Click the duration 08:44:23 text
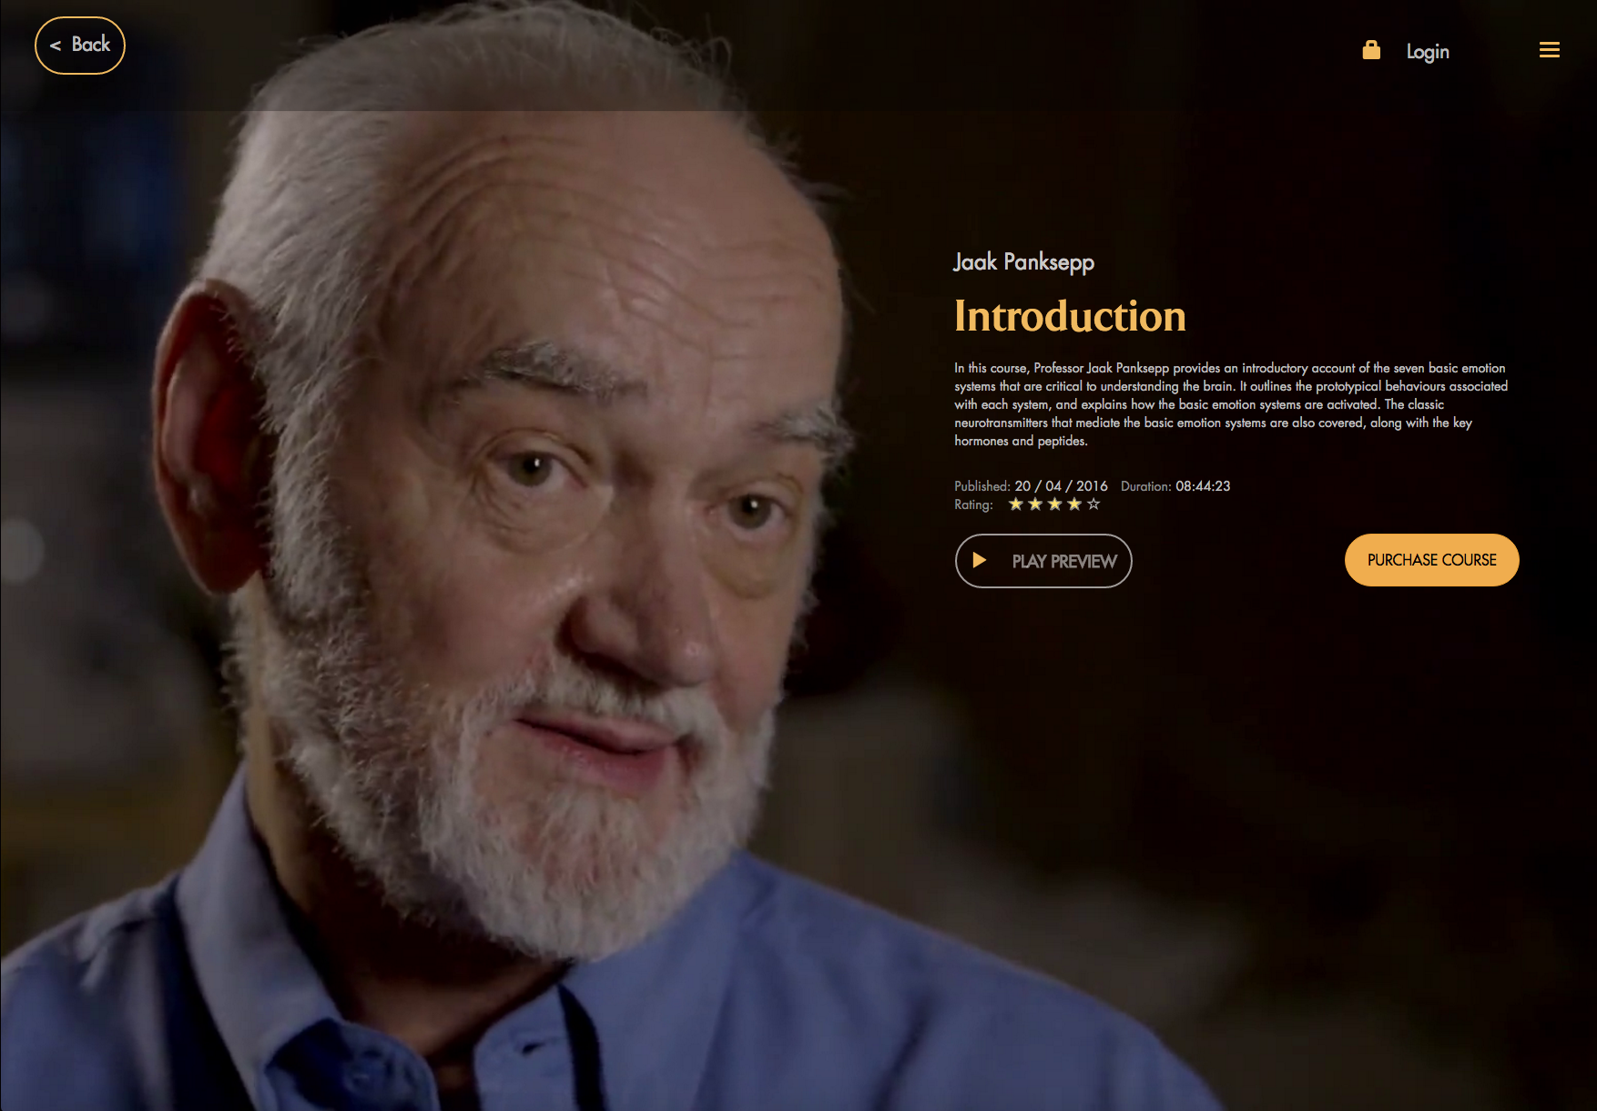The width and height of the screenshot is (1597, 1111). click(1203, 486)
